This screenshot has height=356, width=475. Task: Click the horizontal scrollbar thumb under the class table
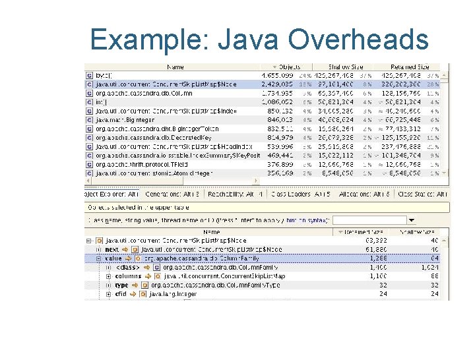click(x=137, y=181)
